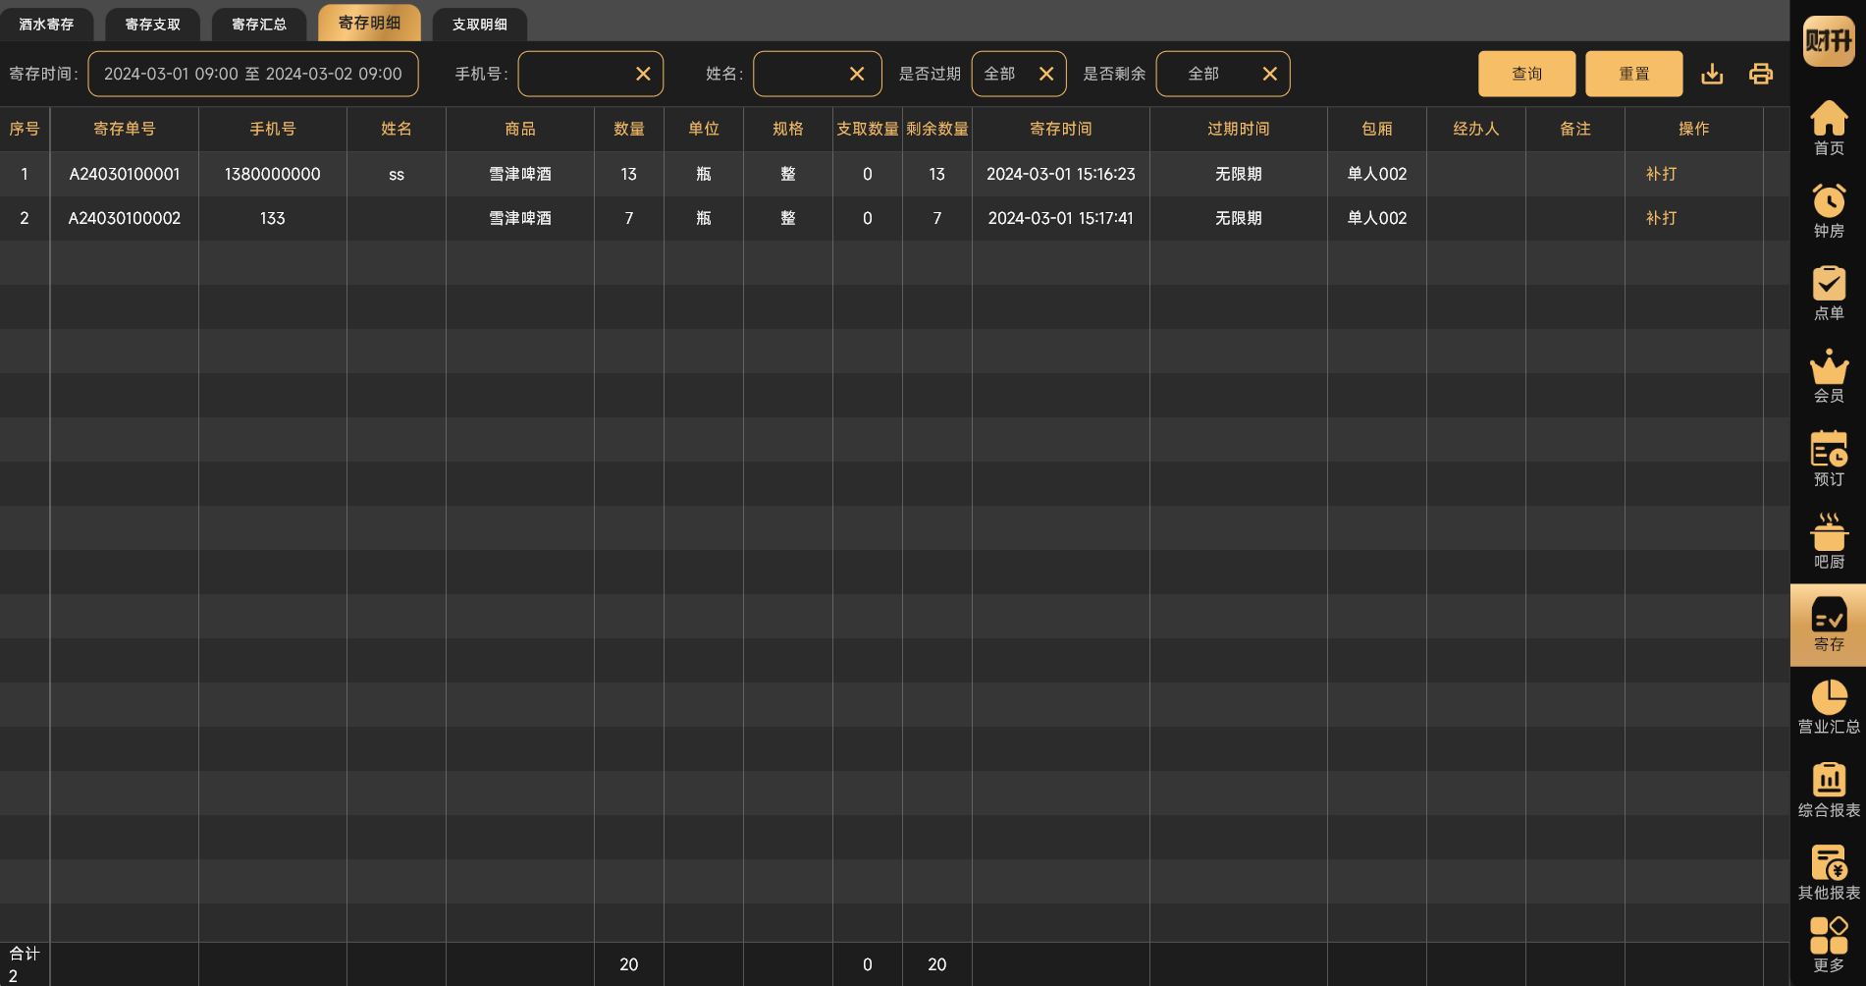Click the export download icon
This screenshot has height=986, width=1866.
(1712, 74)
